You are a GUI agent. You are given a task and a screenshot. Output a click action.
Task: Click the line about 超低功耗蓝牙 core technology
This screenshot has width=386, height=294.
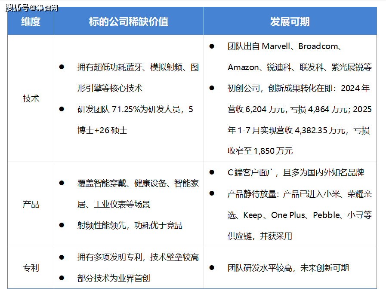[x=138, y=67]
